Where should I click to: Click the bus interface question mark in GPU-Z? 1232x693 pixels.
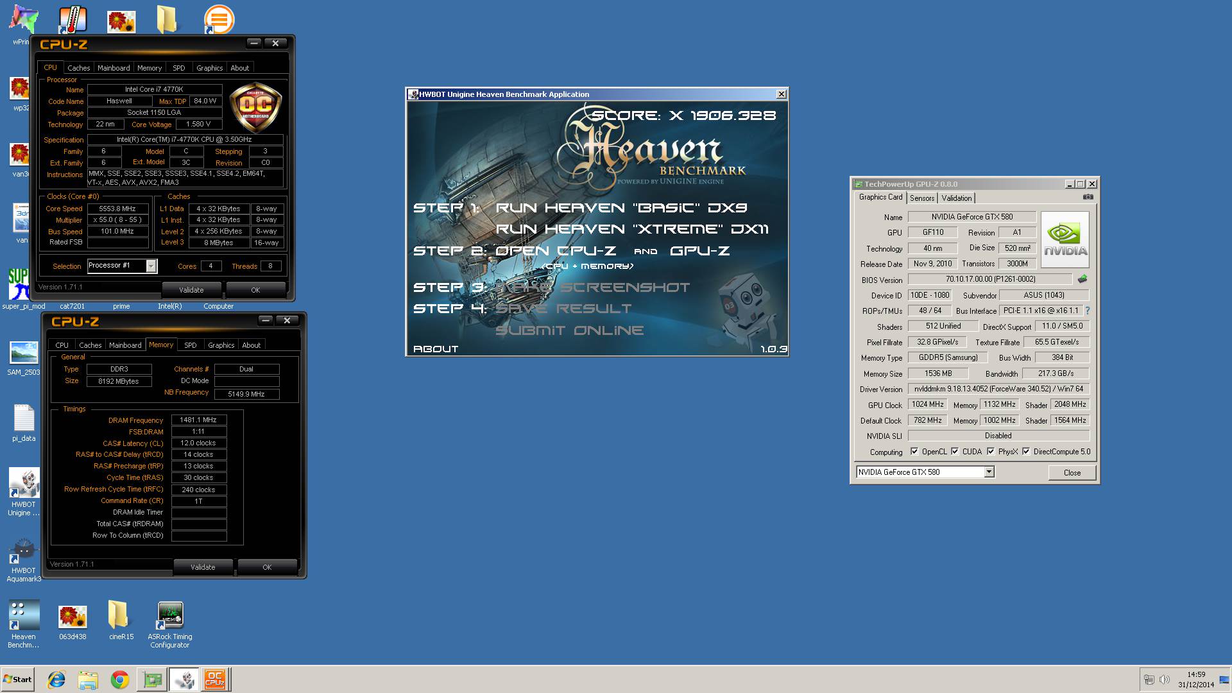point(1088,311)
